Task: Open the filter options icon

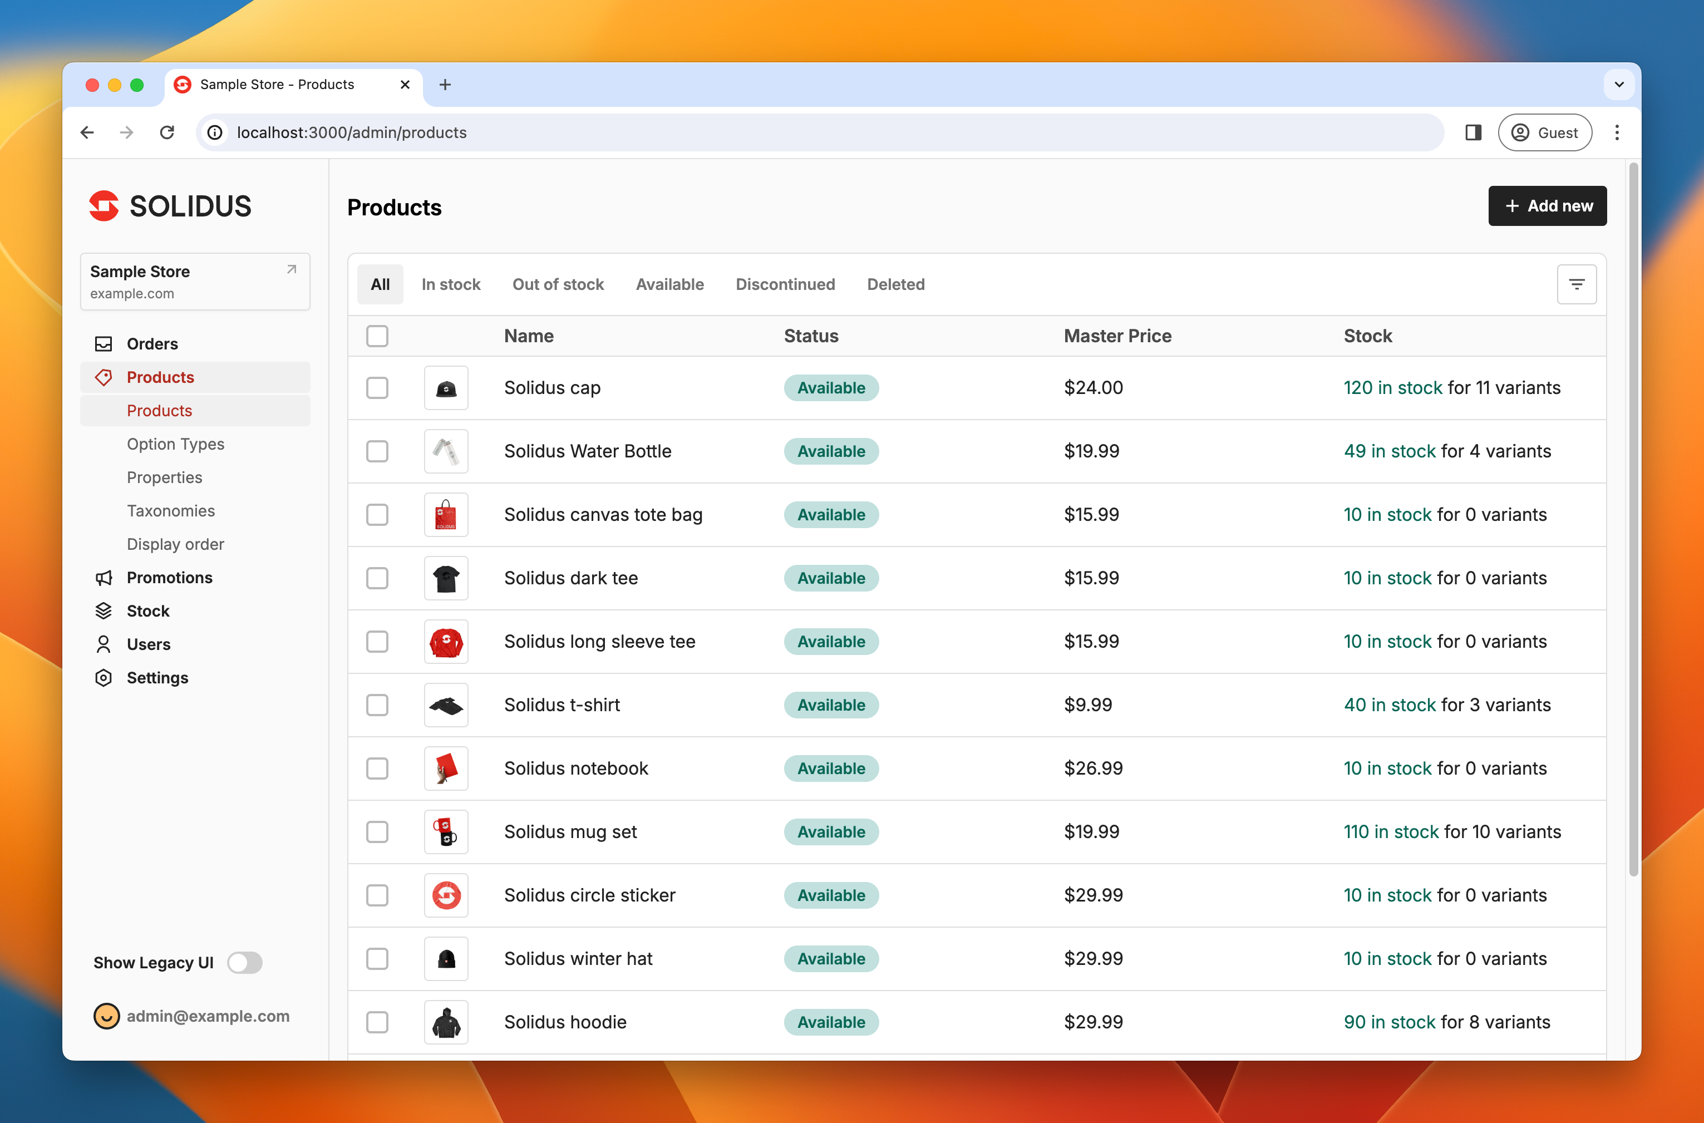Action: [x=1576, y=284]
